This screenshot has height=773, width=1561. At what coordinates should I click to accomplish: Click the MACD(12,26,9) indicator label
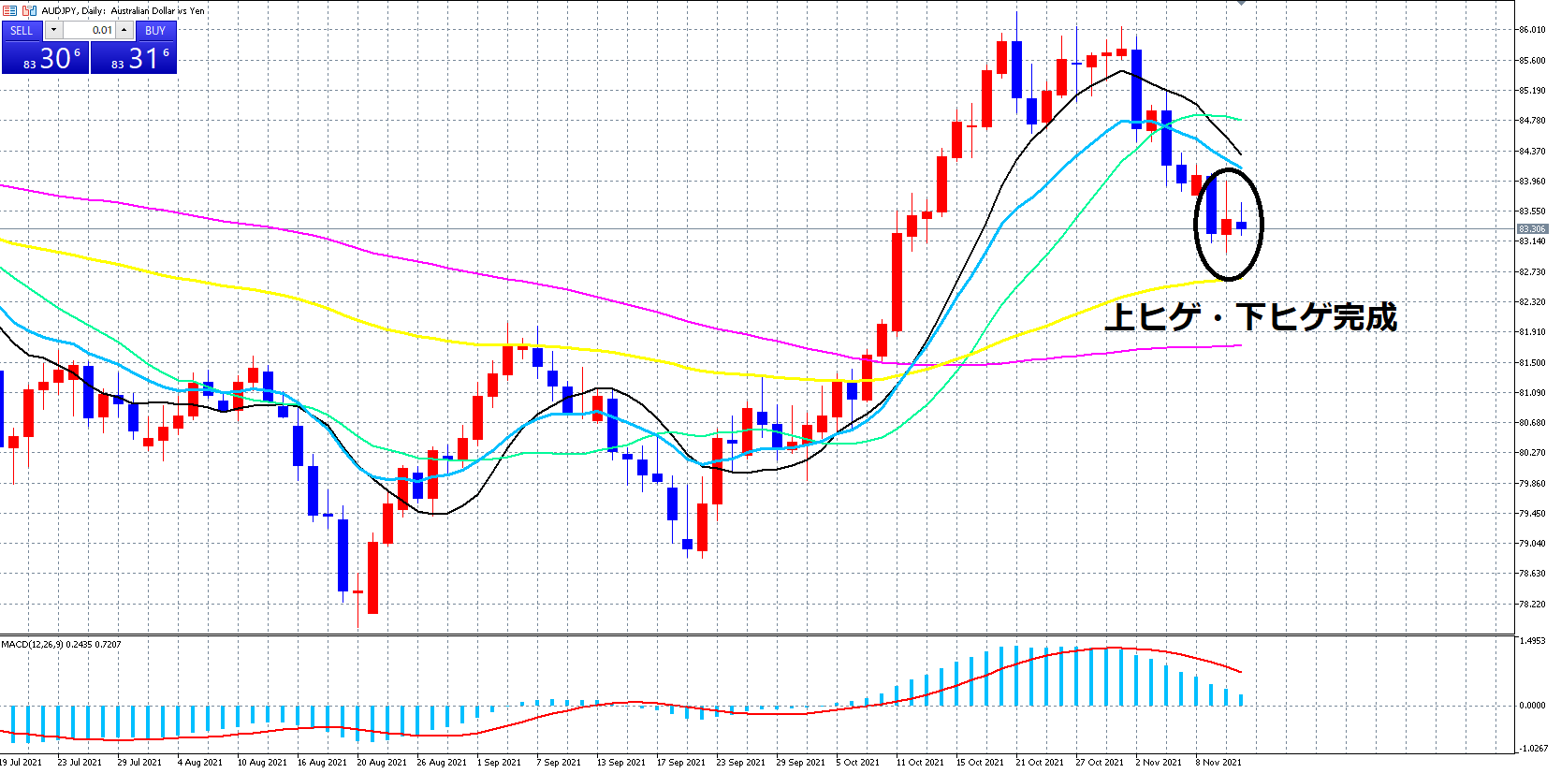[61, 644]
